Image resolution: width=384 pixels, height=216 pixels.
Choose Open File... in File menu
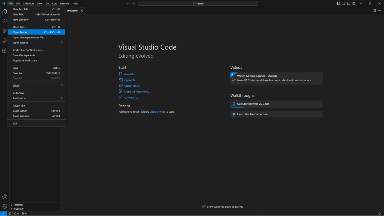pos(36,27)
